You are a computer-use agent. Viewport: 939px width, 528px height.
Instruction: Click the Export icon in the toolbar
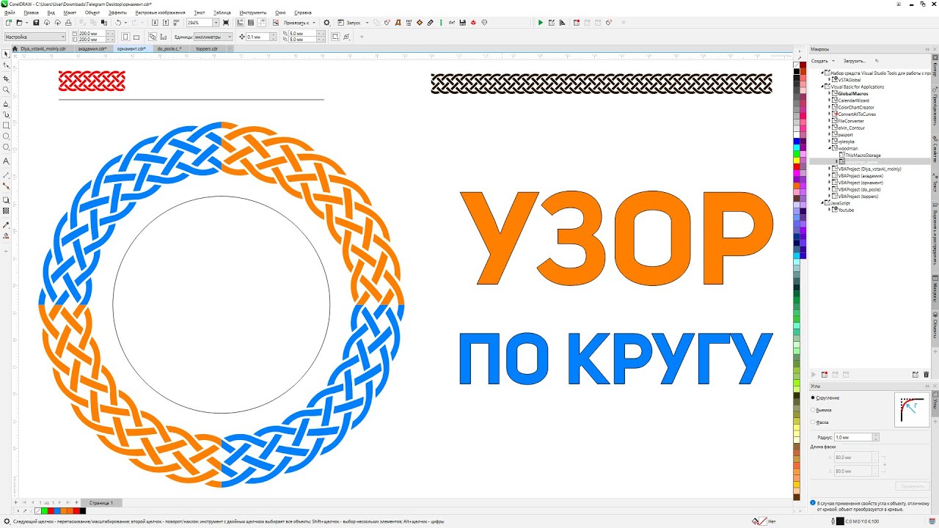click(166, 23)
